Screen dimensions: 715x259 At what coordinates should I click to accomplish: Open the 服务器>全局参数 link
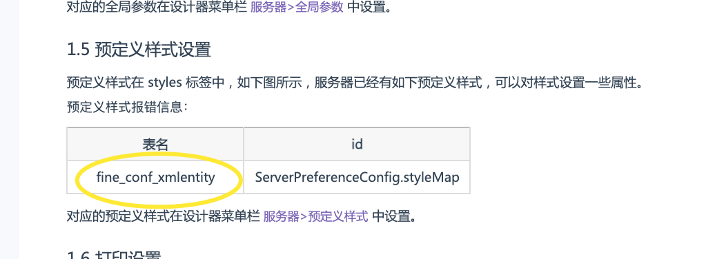[x=297, y=8]
